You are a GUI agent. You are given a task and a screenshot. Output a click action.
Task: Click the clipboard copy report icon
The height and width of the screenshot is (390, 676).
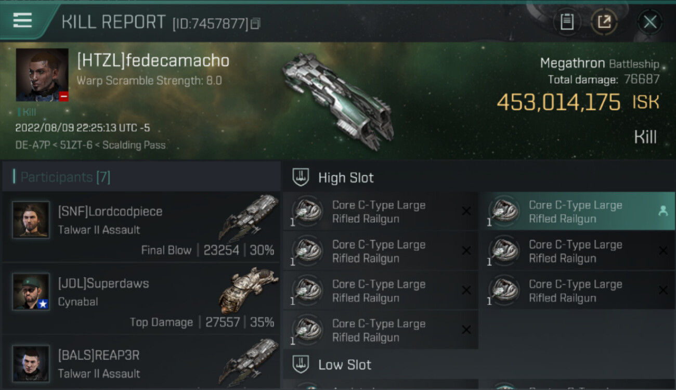pos(567,22)
